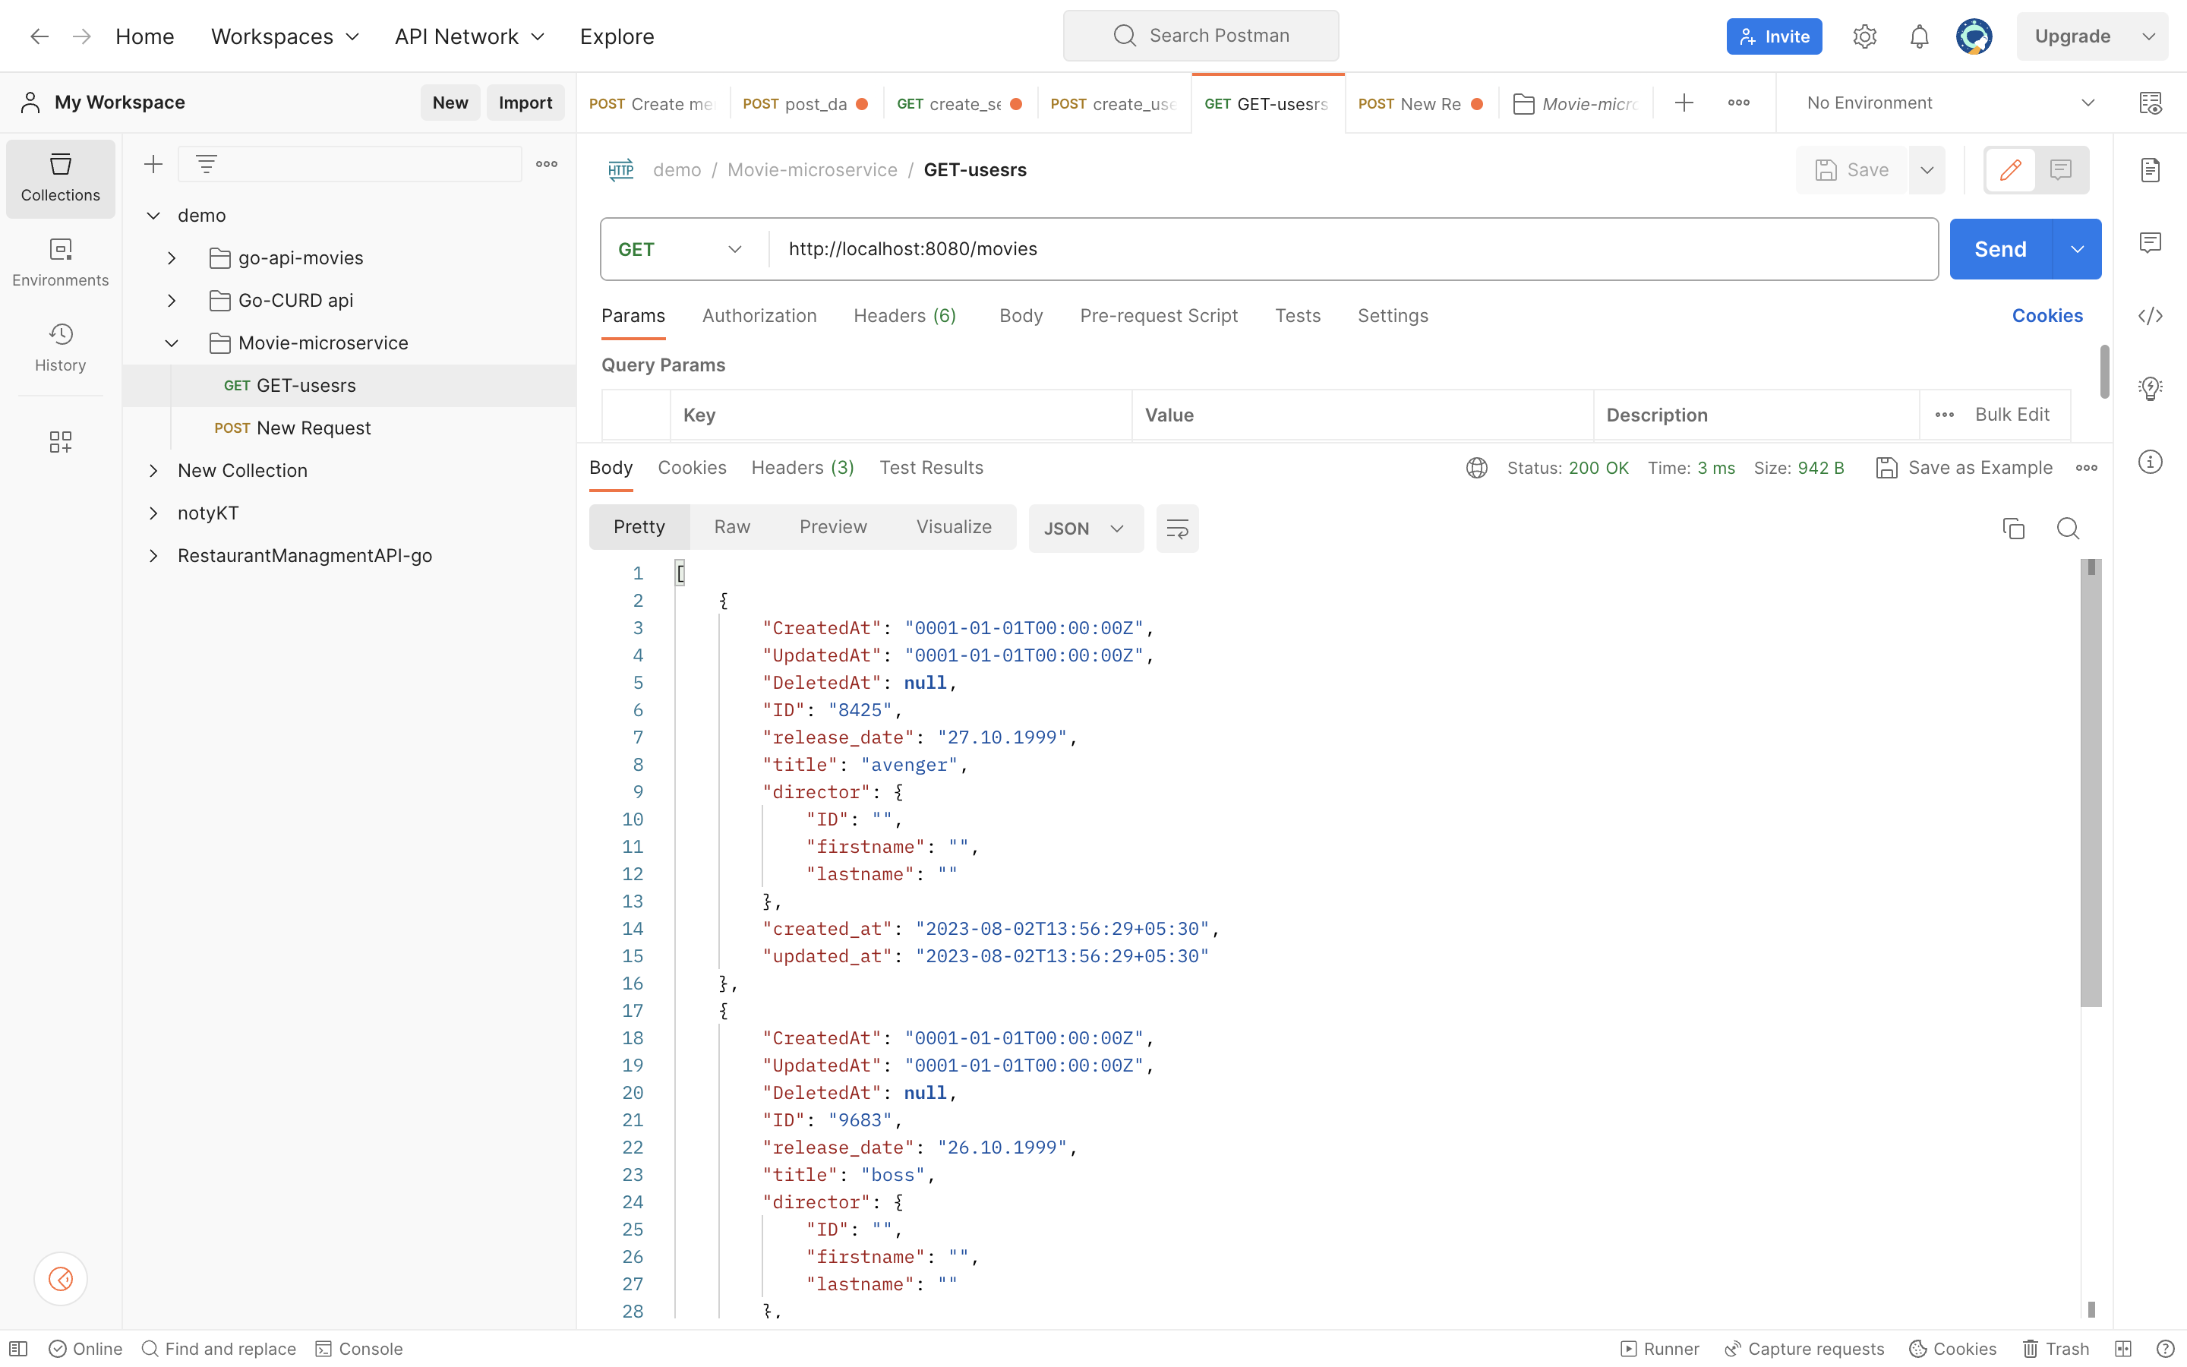2187x1367 pixels.
Task: Open the request documentation icon
Action: pos(2150,170)
